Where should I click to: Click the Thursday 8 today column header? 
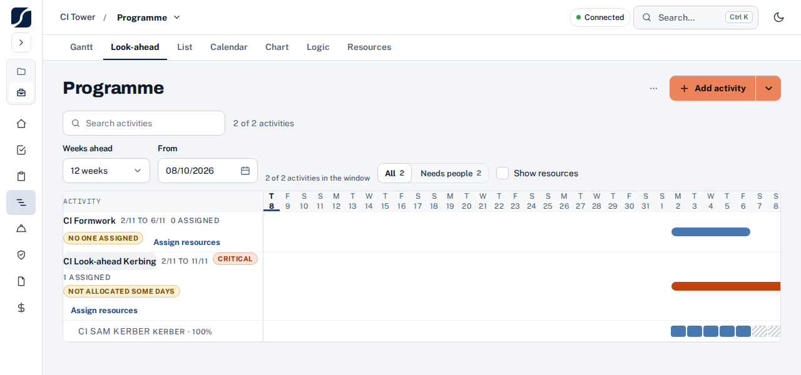tap(272, 201)
